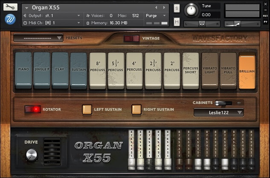Go to previous instrument with left arrow
Screen dimensions: 270x178
tap(156, 8)
